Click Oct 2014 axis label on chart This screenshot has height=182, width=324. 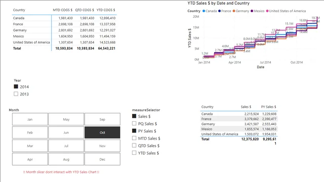(297, 62)
